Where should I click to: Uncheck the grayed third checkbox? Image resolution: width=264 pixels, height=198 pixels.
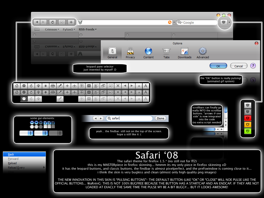click(53, 123)
